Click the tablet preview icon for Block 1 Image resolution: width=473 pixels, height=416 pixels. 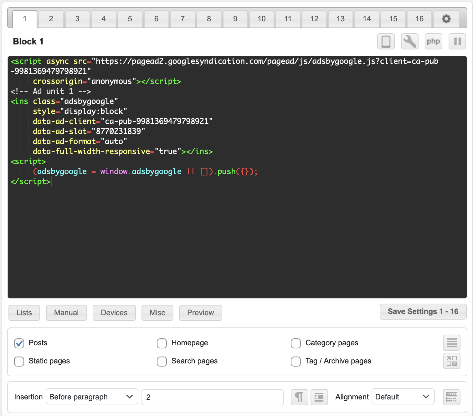(386, 41)
